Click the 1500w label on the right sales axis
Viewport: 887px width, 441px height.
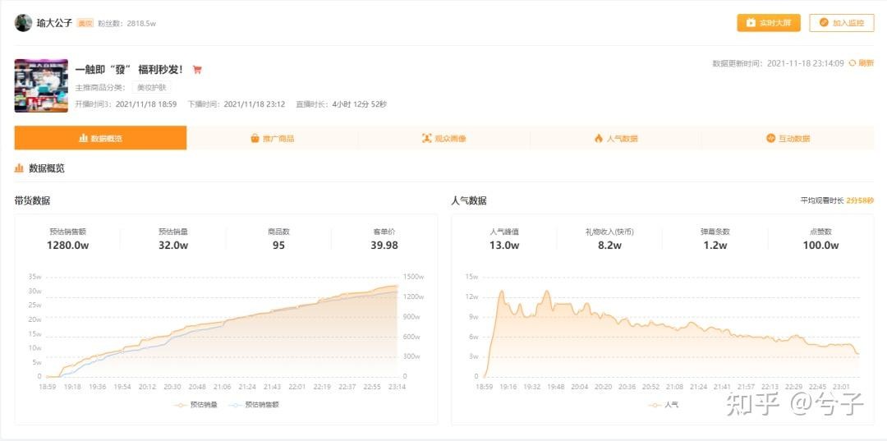pyautogui.click(x=413, y=277)
